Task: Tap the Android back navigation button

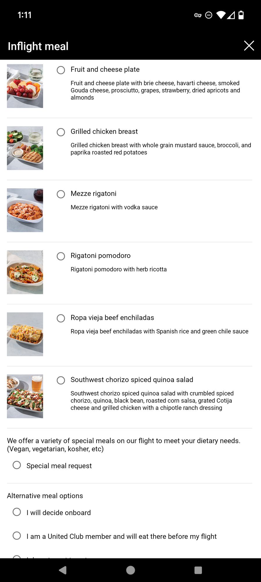Action: [x=63, y=570]
